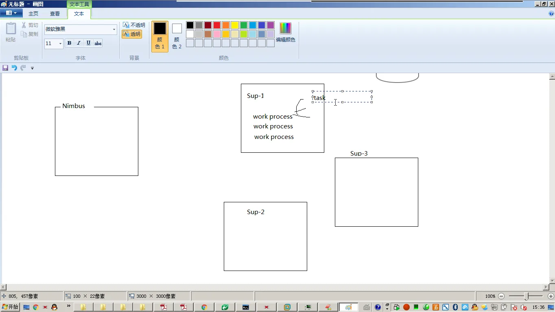
Task: Click the 15:36 taskbar clock
Action: [x=538, y=308]
